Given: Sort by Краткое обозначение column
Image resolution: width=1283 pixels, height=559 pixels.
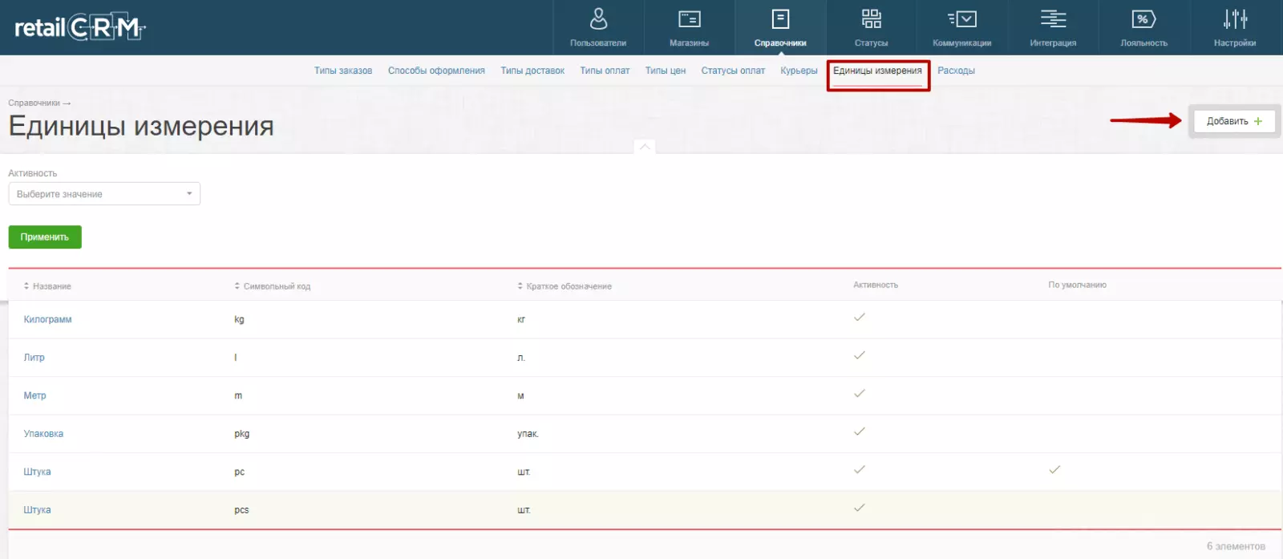Looking at the screenshot, I should [x=564, y=286].
